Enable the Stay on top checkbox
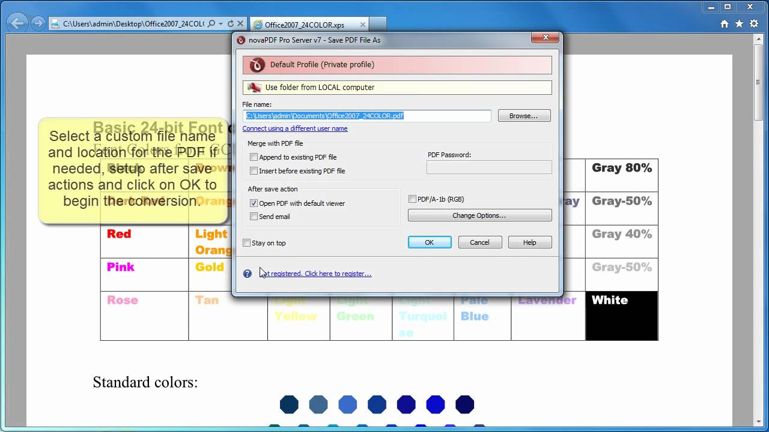Screen dimensions: 769x432 click(246, 243)
